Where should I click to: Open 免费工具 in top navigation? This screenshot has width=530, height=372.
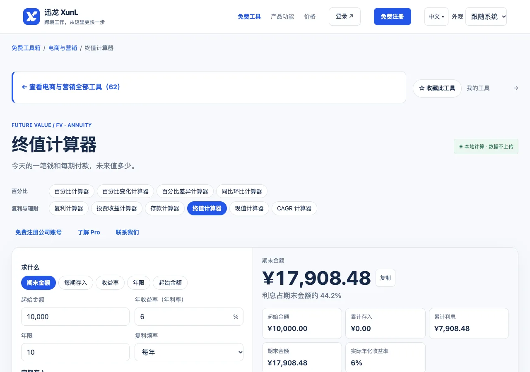249,17
